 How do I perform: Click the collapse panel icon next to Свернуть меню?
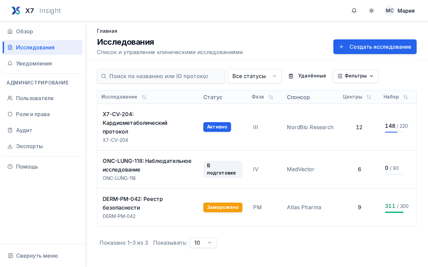(11, 256)
